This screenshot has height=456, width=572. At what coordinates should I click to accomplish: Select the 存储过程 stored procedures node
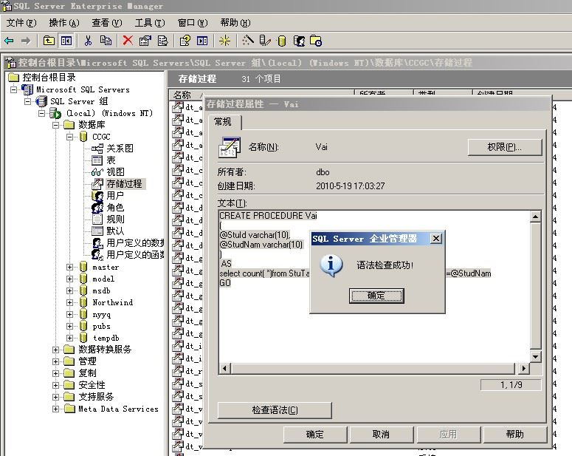[x=125, y=183]
